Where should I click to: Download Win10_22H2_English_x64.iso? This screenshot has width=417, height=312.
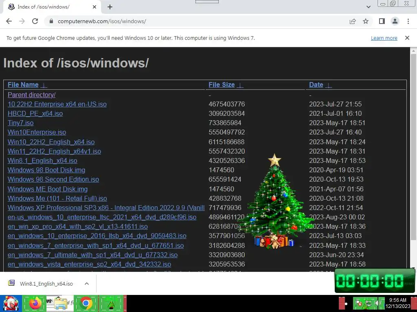coord(51,142)
